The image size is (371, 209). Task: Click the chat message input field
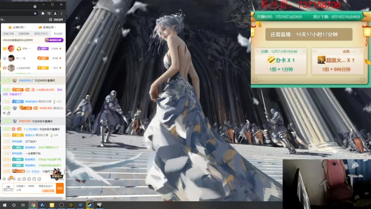click(36, 188)
